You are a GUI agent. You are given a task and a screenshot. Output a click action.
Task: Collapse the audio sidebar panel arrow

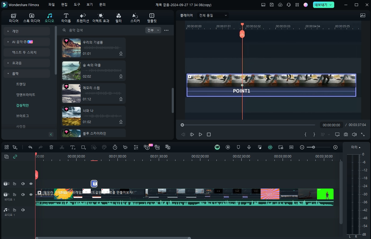[51, 134]
